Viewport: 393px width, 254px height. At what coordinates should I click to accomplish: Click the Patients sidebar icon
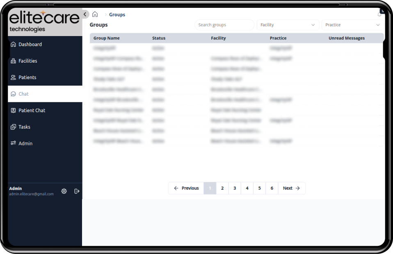coord(14,77)
